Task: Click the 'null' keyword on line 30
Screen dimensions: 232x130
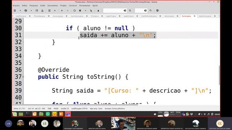Action: (x=121, y=28)
